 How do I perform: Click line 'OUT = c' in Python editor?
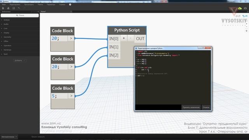click(x=141, y=76)
